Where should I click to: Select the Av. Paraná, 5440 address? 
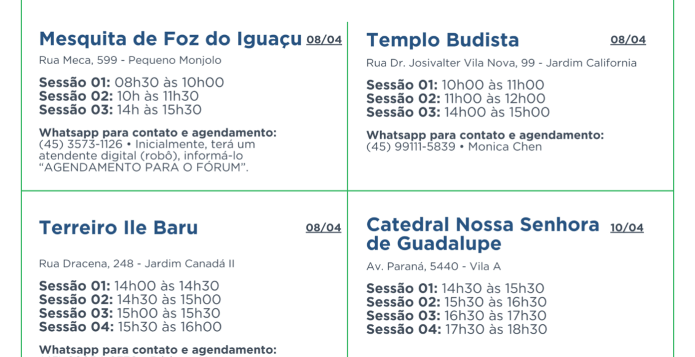point(433,266)
